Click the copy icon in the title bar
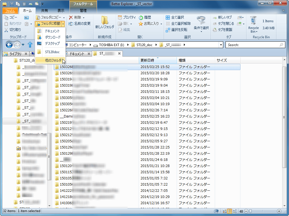 point(18,4)
